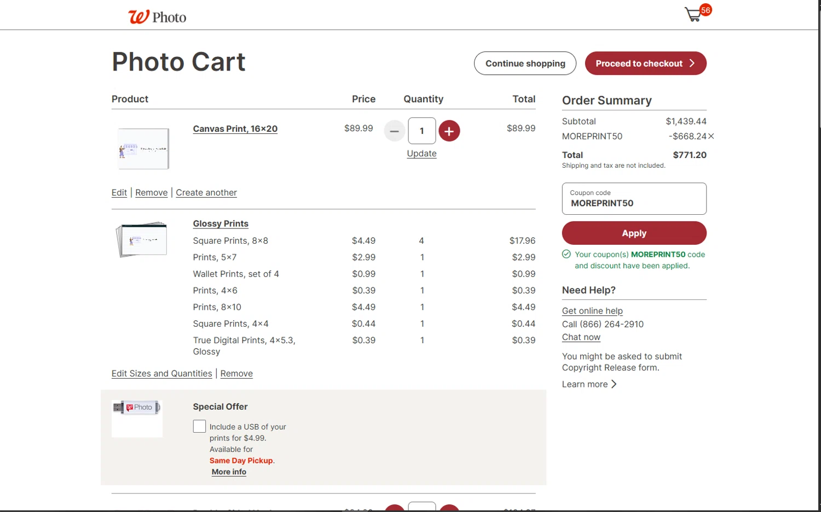Select the Square Prints, 8×8 row text

pyautogui.click(x=230, y=240)
